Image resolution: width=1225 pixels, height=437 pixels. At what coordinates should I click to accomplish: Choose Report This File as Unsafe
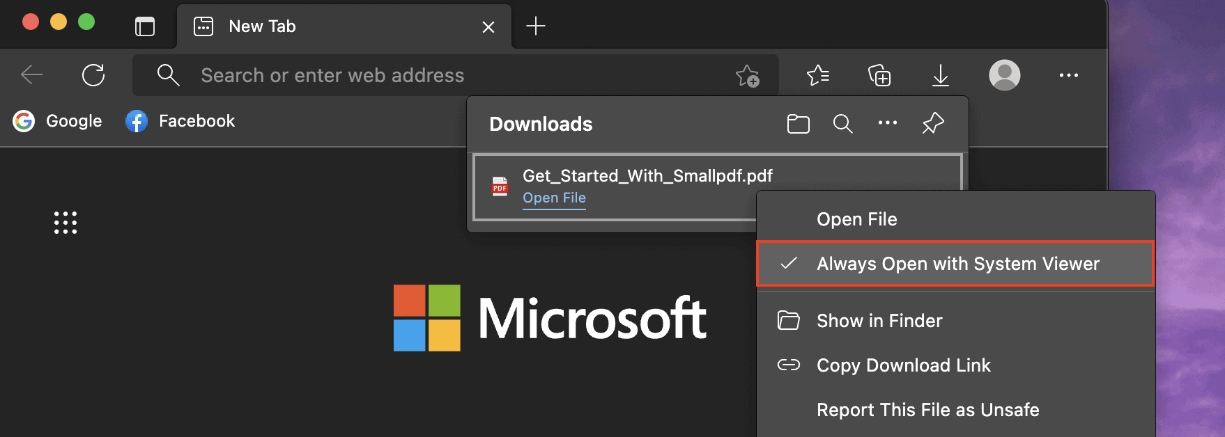click(955, 410)
